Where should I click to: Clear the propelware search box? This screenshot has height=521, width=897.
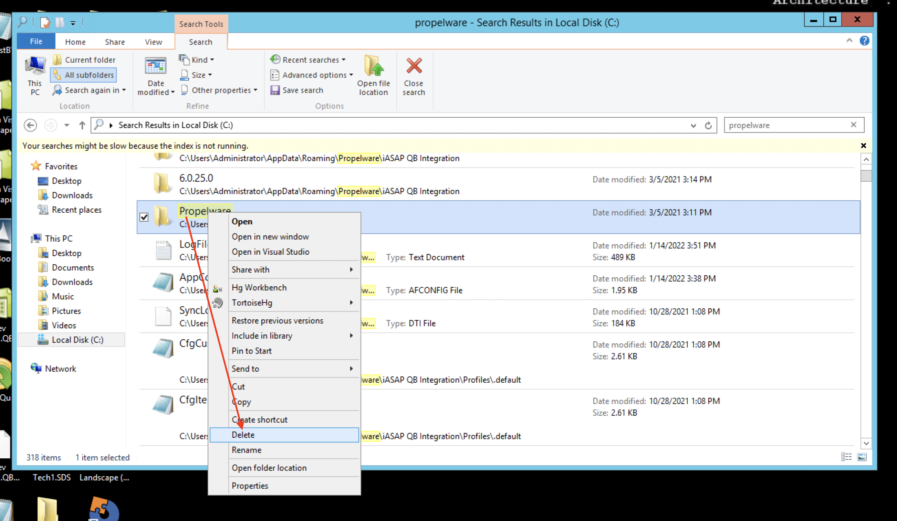[x=854, y=125]
